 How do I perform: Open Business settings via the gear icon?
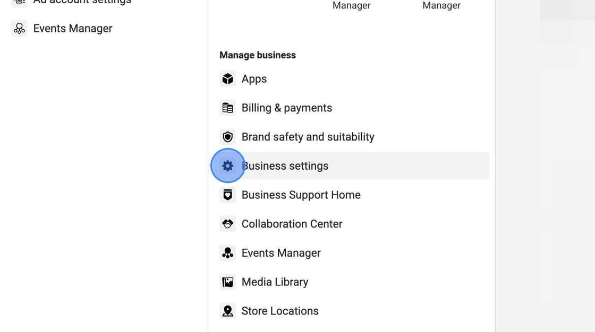(227, 165)
